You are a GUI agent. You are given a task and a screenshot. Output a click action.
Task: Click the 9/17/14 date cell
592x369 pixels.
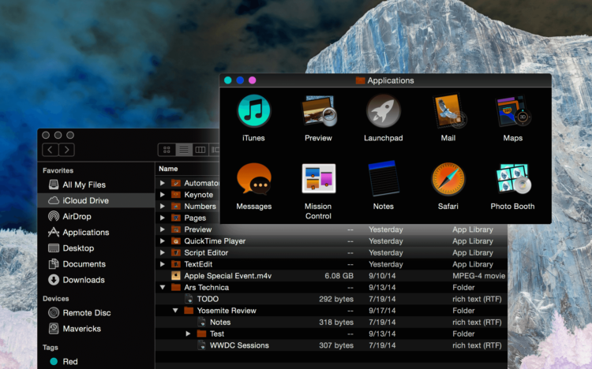[x=382, y=311]
